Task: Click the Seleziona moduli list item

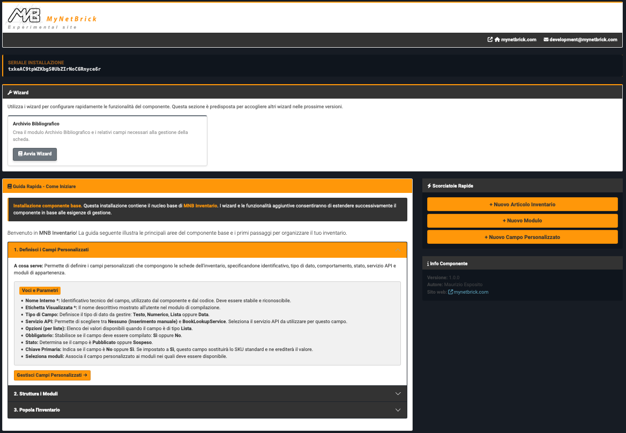Action: point(126,356)
